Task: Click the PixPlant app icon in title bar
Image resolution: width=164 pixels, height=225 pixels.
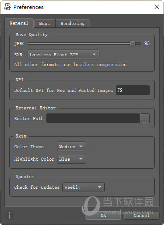Action: click(x=7, y=7)
